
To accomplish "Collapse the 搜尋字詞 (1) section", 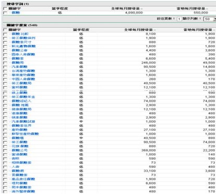I will [x=5, y=4].
